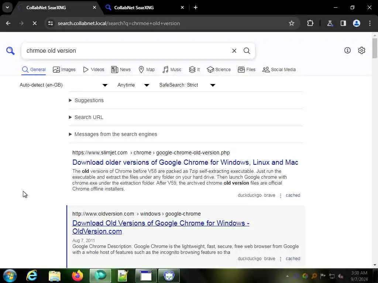378x283 pixels.
Task: Select the Science search category
Action: tap(219, 70)
